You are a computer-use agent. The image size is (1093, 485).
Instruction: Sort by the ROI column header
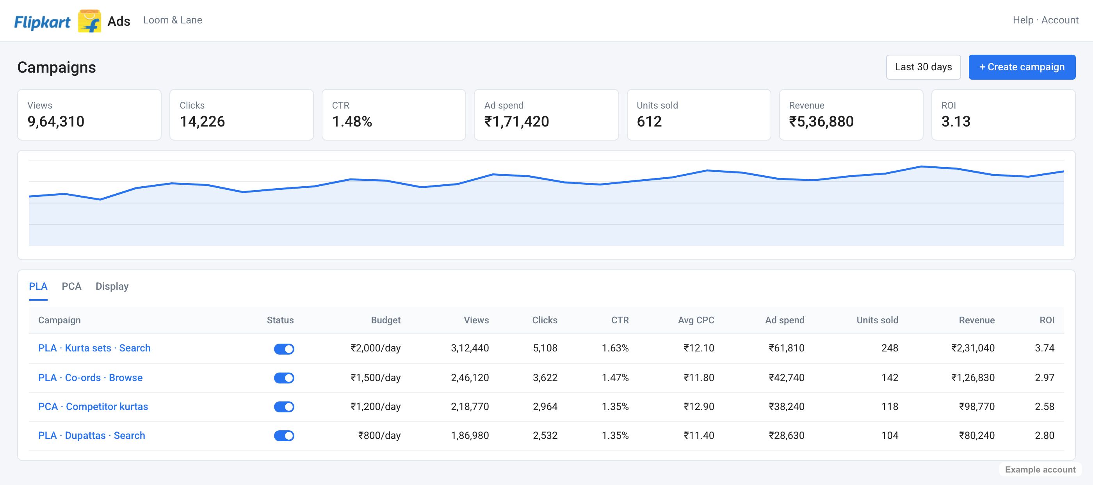(x=1047, y=320)
